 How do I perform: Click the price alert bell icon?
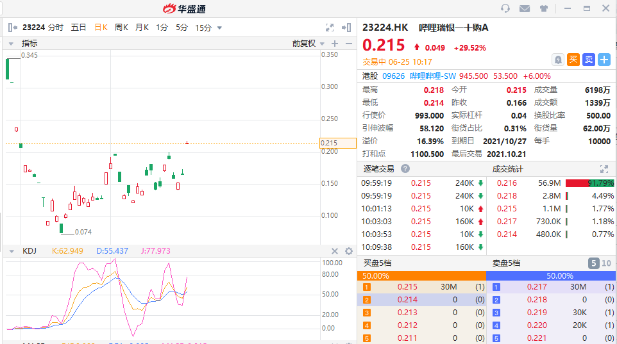pos(558,60)
